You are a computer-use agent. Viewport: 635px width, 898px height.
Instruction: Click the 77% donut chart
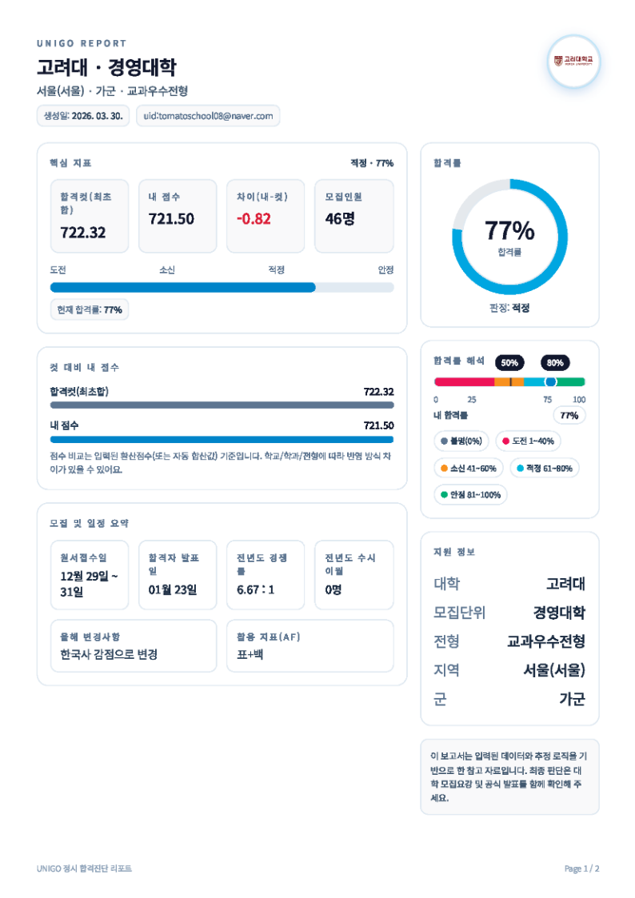tap(509, 236)
